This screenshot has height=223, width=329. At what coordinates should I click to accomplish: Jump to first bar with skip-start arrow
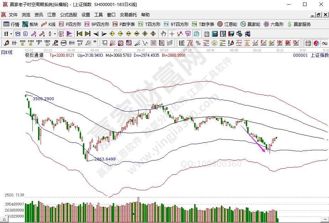(79, 34)
